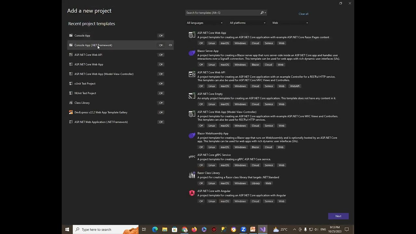Select the Razor Class Library title

tap(209, 173)
